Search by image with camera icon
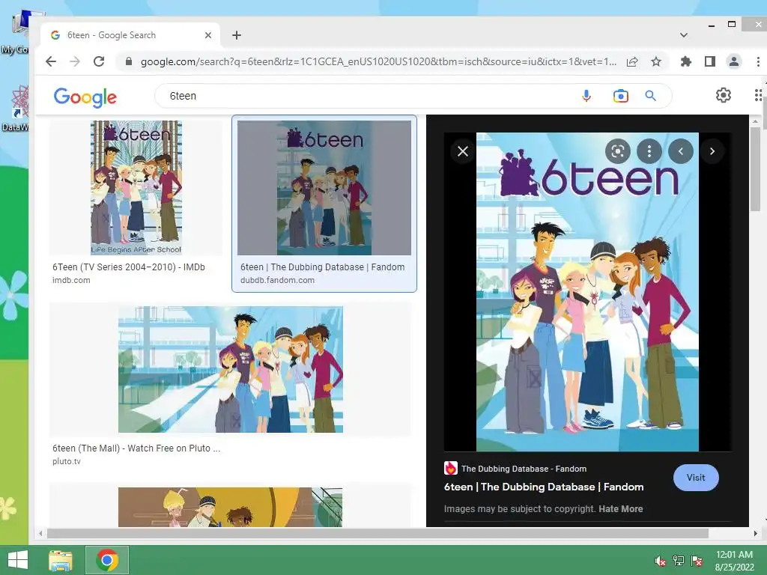The image size is (767, 575). (x=620, y=96)
